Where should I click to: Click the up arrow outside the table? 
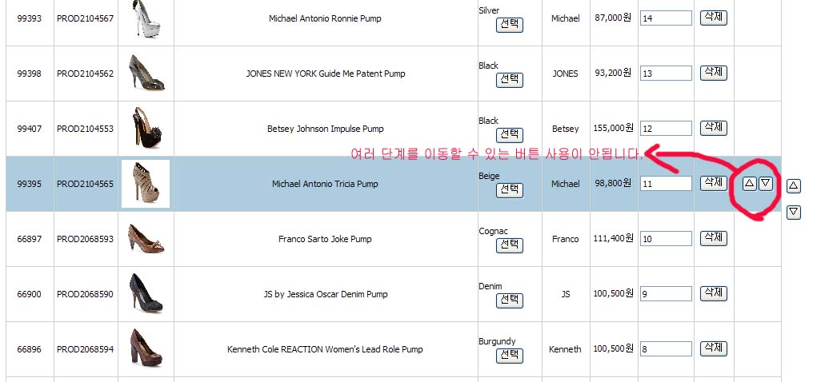794,185
